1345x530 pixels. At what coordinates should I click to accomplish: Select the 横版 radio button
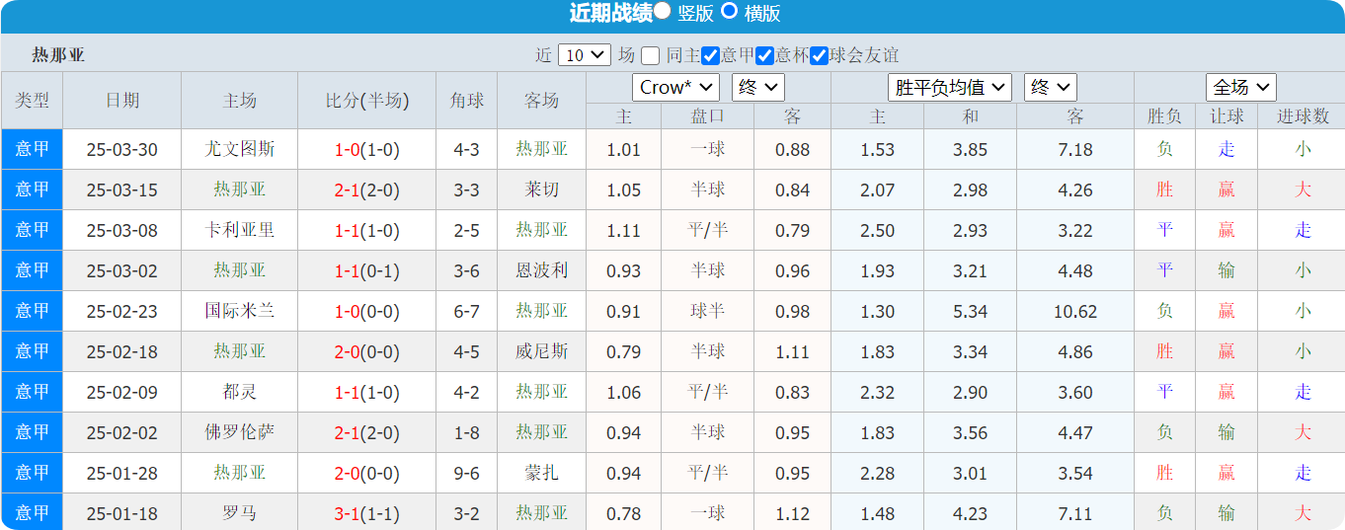tap(730, 11)
